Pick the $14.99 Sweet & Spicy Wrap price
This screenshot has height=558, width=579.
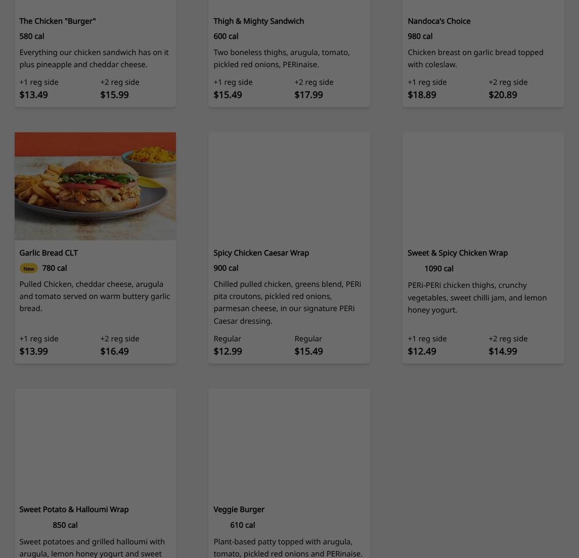503,351
